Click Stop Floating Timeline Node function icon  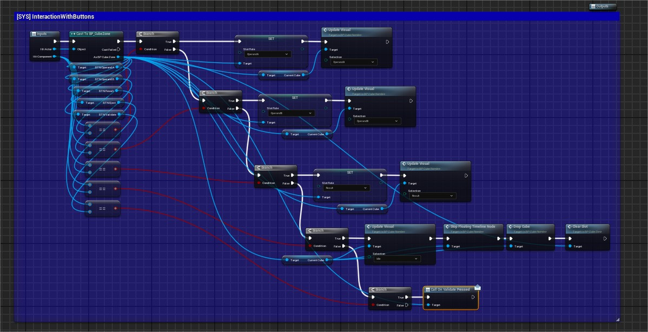pyautogui.click(x=447, y=227)
